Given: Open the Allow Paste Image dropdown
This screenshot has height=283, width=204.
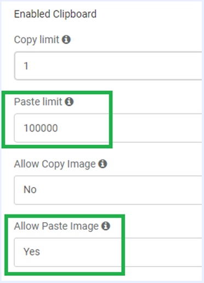Looking at the screenshot, I should 108,252.
